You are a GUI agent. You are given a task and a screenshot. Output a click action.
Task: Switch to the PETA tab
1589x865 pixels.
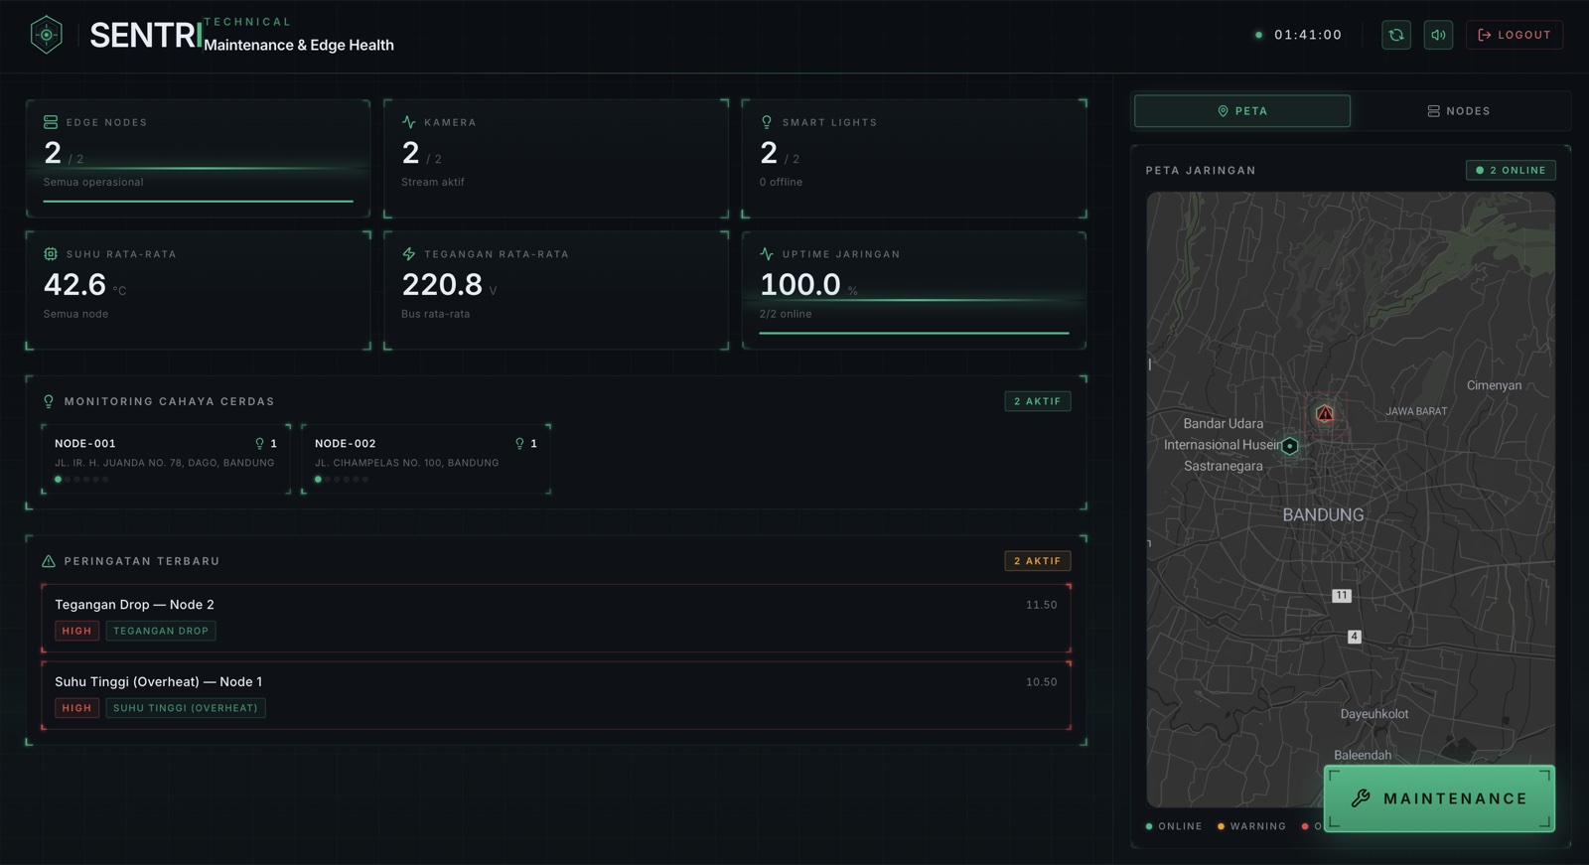[x=1242, y=111]
